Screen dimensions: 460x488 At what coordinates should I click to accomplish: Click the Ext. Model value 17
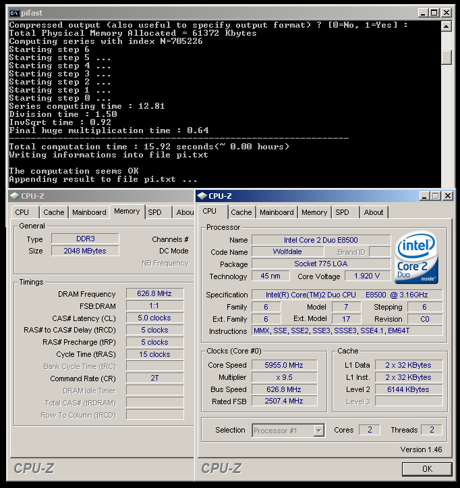346,319
